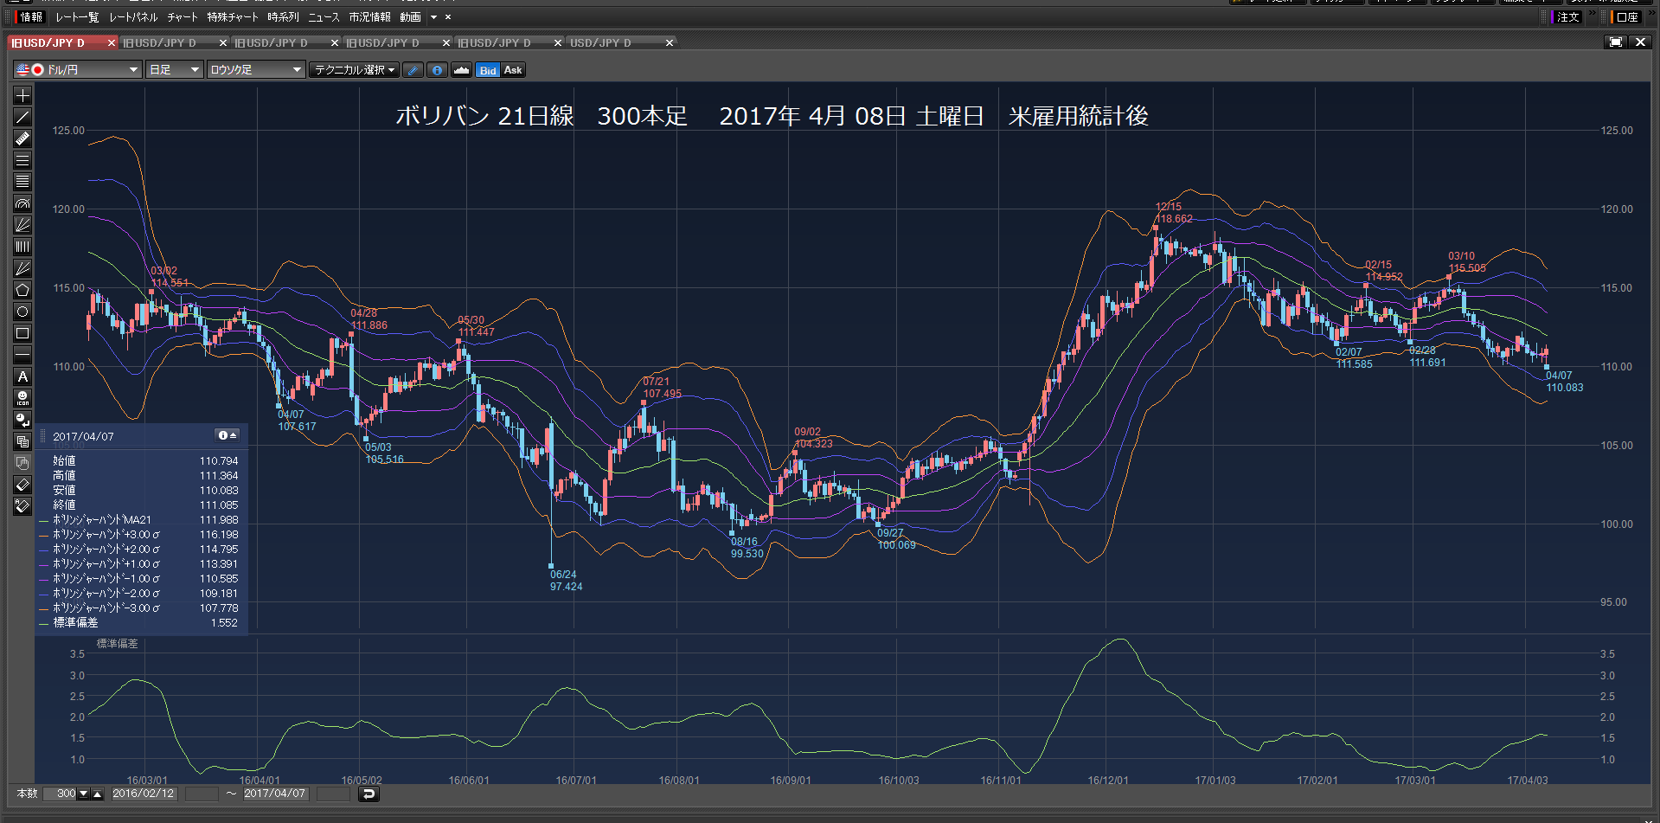Image resolution: width=1660 pixels, height=823 pixels.
Task: Close the active 旧USD/JPY D tab
Action: [x=111, y=42]
